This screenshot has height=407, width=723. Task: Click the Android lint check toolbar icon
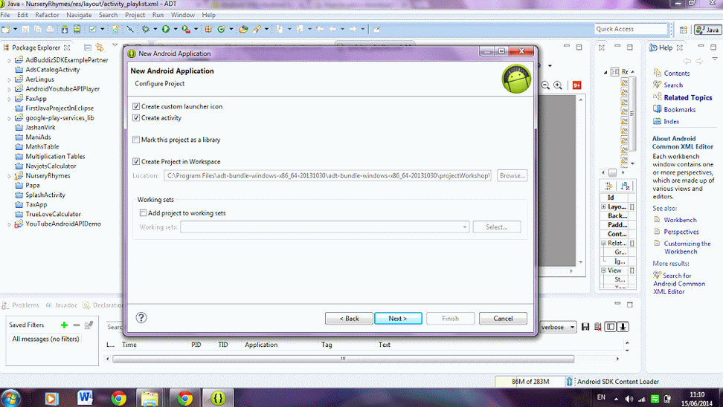(x=93, y=29)
